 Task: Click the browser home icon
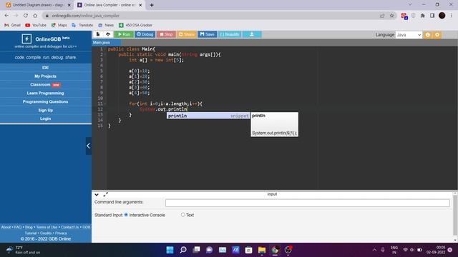click(35, 16)
